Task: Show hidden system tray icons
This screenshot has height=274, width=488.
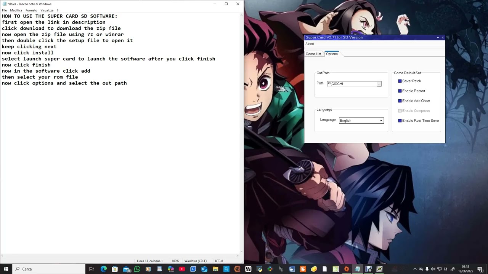Action: click(415, 269)
